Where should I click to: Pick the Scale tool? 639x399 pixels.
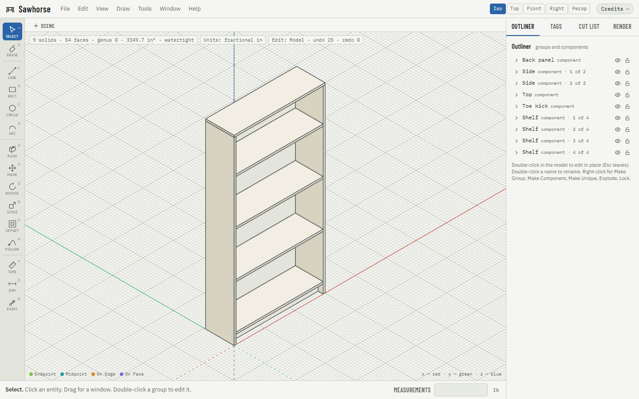[x=12, y=207]
